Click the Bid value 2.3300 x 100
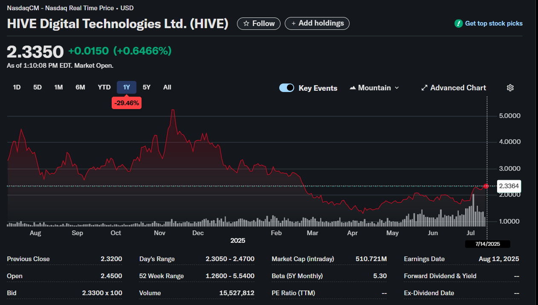 point(102,293)
